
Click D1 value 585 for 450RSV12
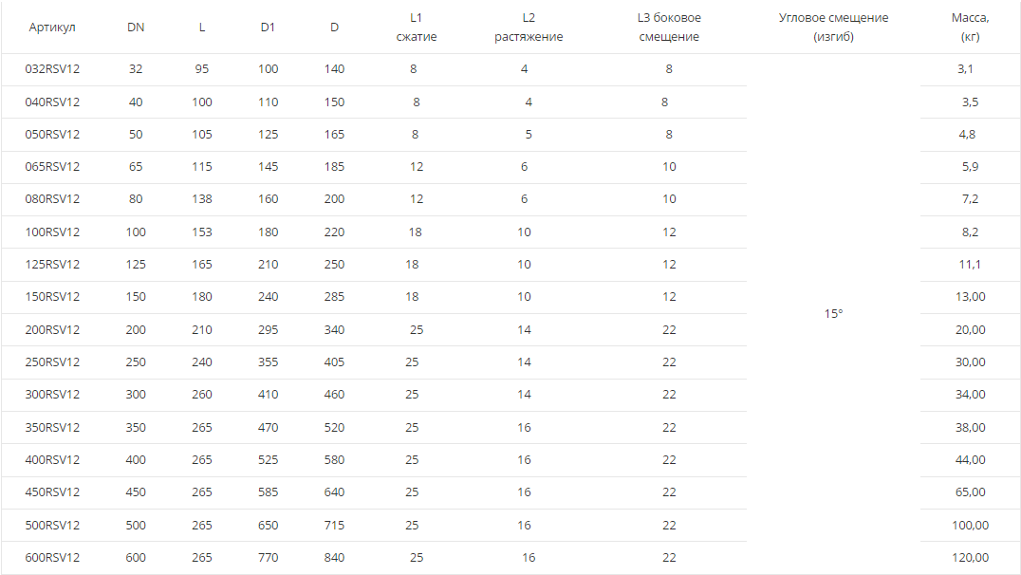[268, 492]
